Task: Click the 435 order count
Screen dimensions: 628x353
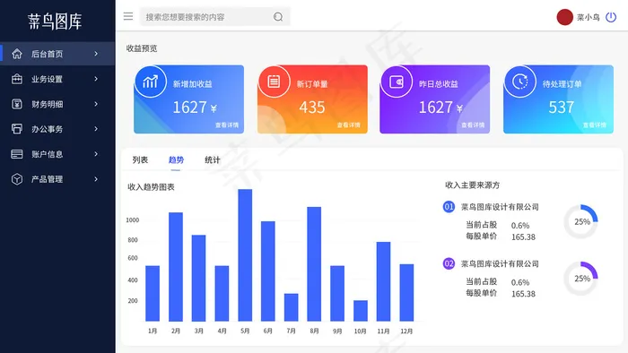Action: coord(312,108)
